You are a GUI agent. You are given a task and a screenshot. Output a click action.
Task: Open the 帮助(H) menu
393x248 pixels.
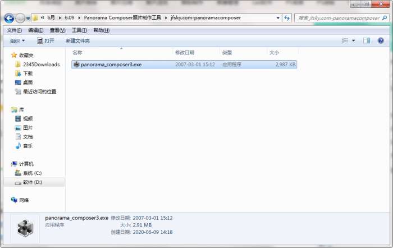pyautogui.click(x=101, y=30)
